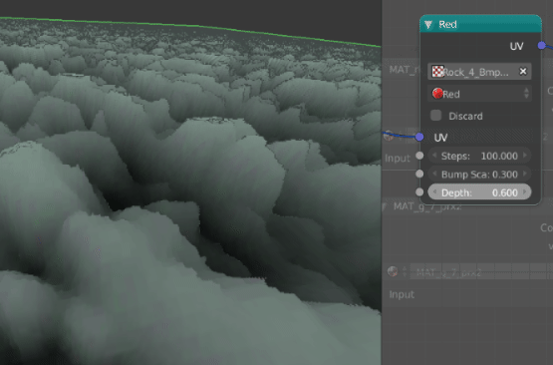Viewport: 553px width, 365px height.
Task: Click the UV output socket
Action: [x=542, y=46]
